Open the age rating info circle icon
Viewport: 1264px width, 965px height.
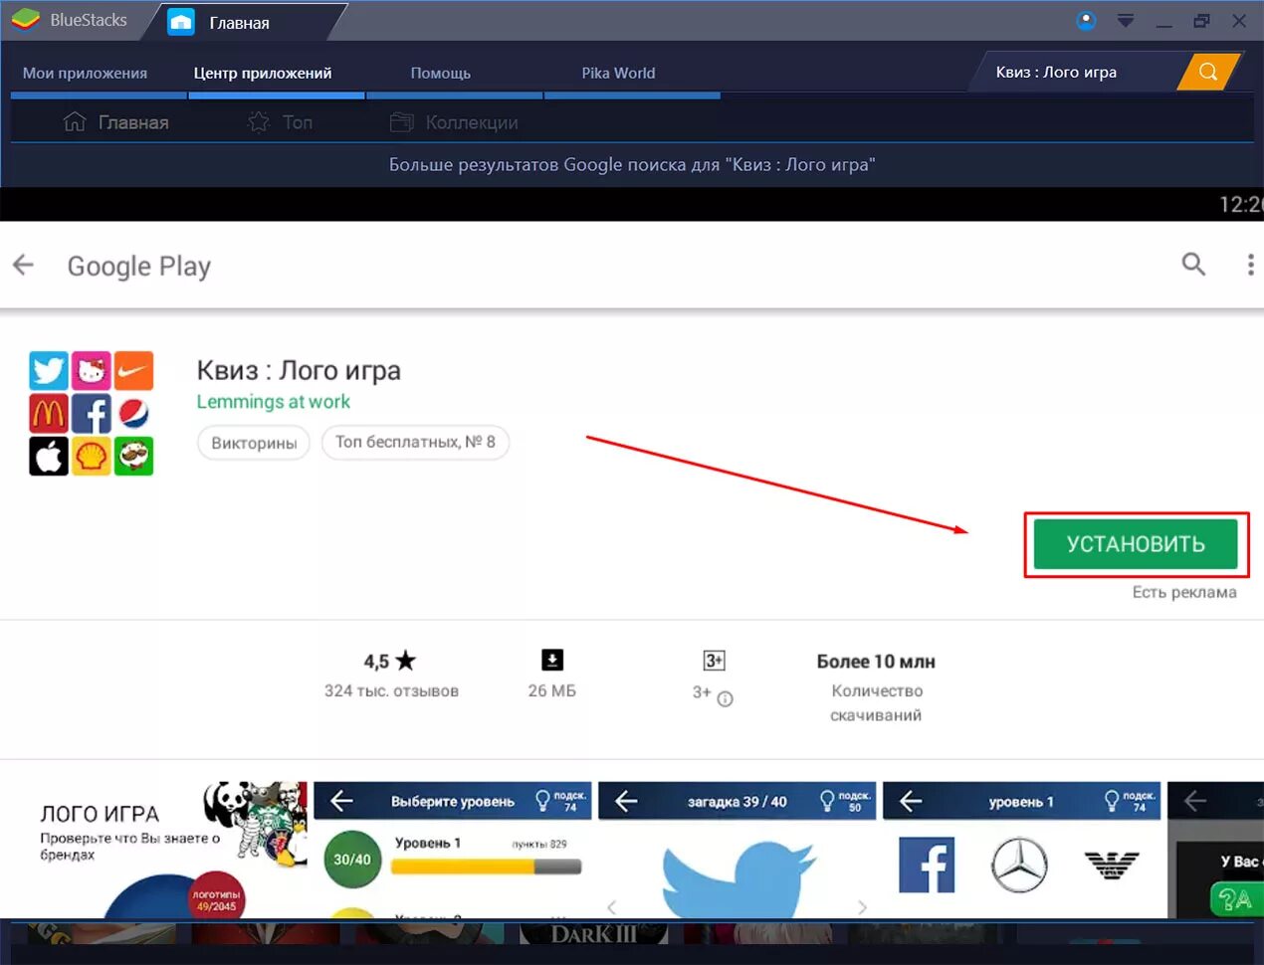coord(726,698)
